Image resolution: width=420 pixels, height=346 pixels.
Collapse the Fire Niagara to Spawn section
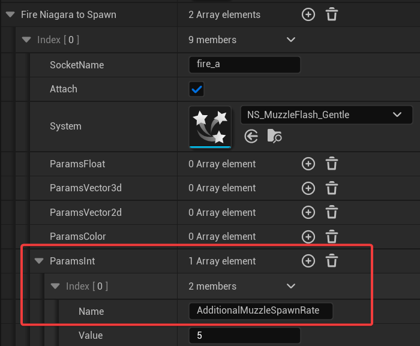coord(10,14)
